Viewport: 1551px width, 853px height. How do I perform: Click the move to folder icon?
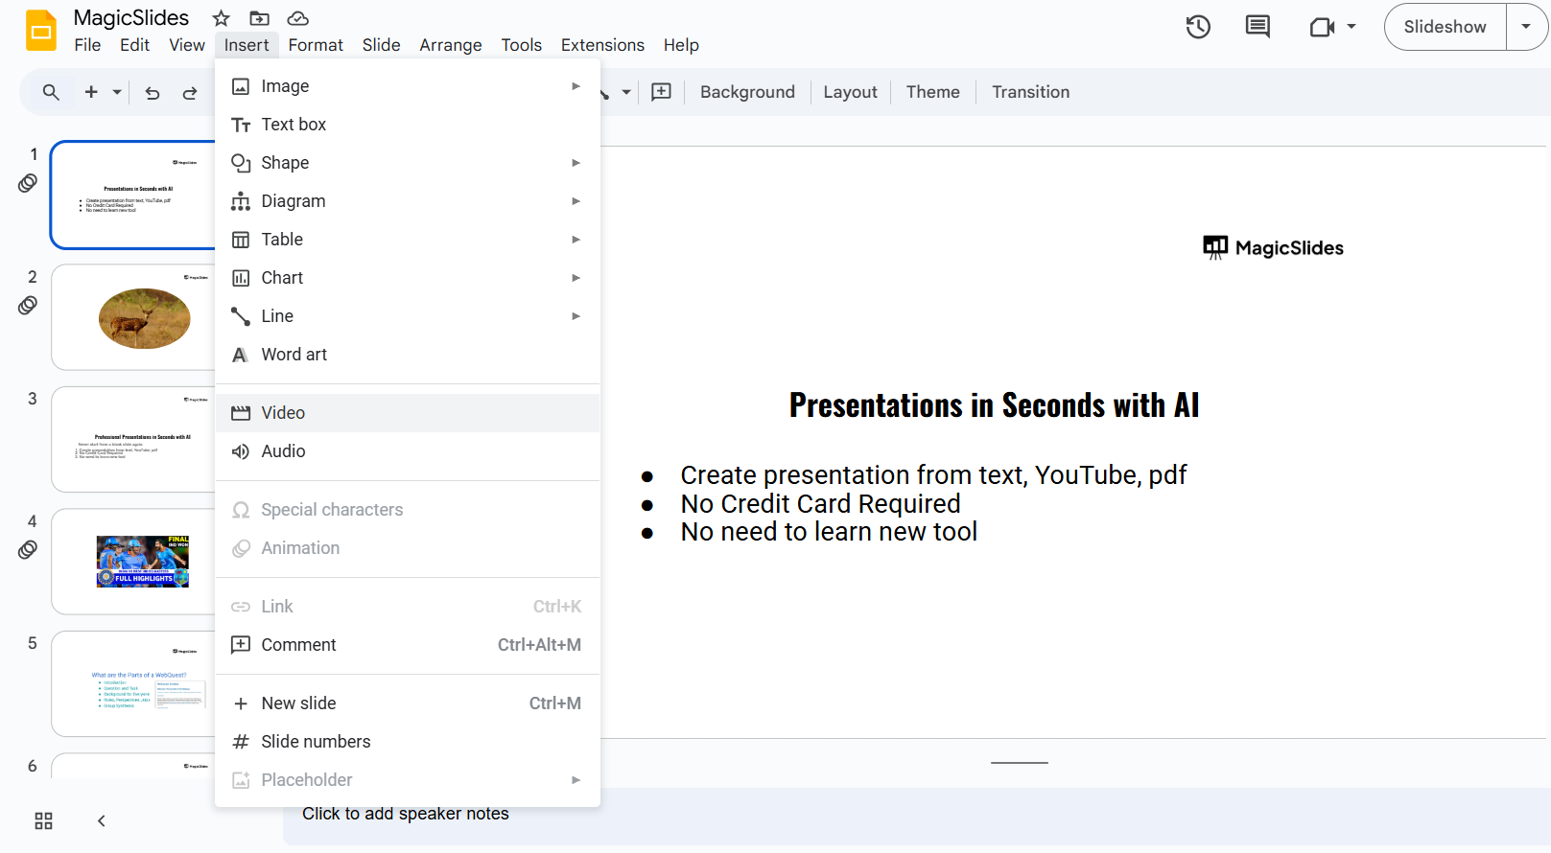tap(259, 18)
